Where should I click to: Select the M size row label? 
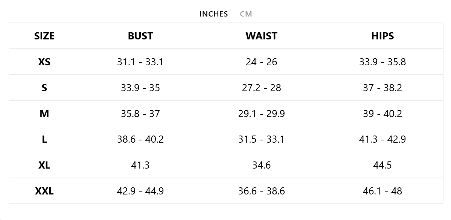pos(44,113)
